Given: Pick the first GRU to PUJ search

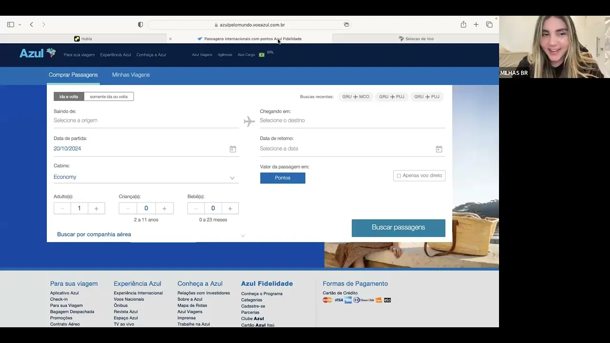Looking at the screenshot, I should point(392,97).
